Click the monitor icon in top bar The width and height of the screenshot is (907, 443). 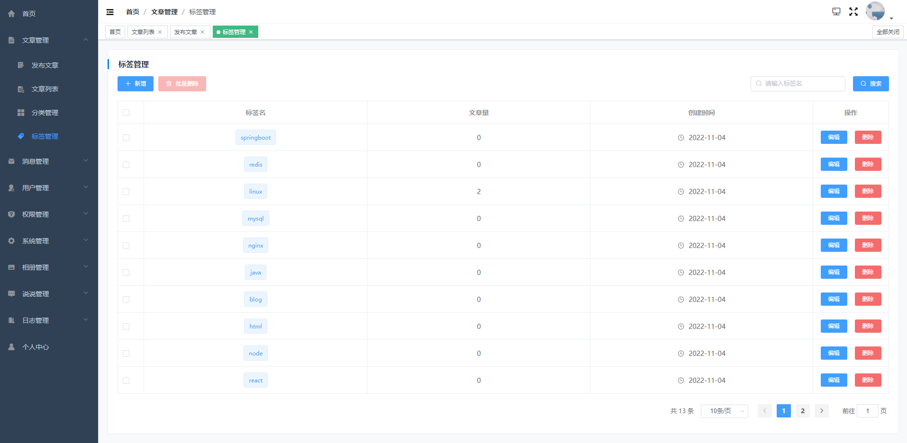[x=836, y=12]
